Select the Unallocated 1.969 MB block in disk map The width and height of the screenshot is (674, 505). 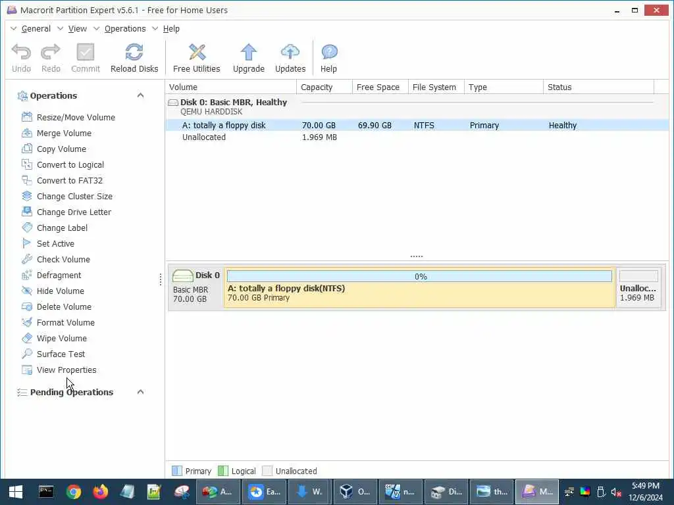click(638, 287)
